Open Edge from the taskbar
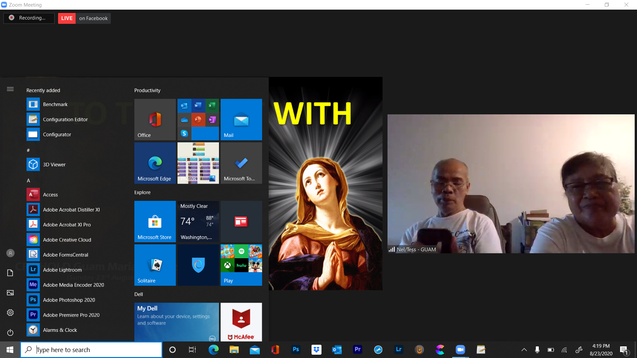The height and width of the screenshot is (358, 637). click(213, 350)
